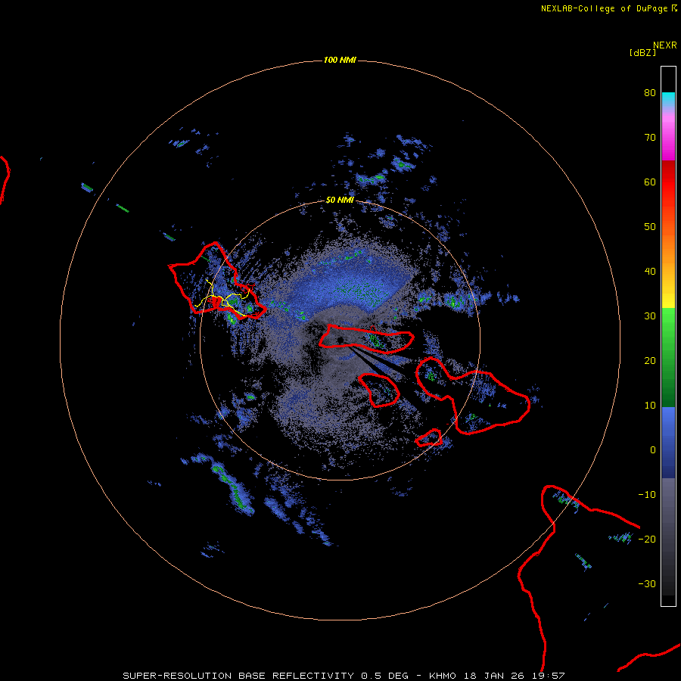The height and width of the screenshot is (681, 681).
Task: Click the NEXR label above color scale
Action: pyautogui.click(x=665, y=45)
